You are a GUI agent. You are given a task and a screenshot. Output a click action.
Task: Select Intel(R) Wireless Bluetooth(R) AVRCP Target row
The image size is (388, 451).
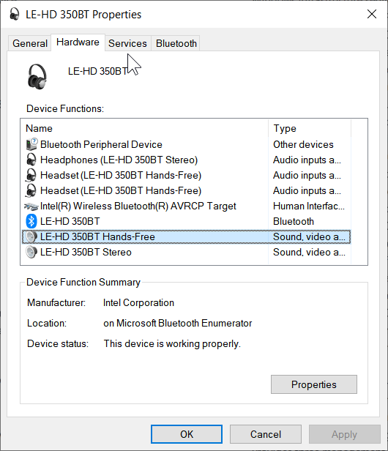pyautogui.click(x=187, y=206)
